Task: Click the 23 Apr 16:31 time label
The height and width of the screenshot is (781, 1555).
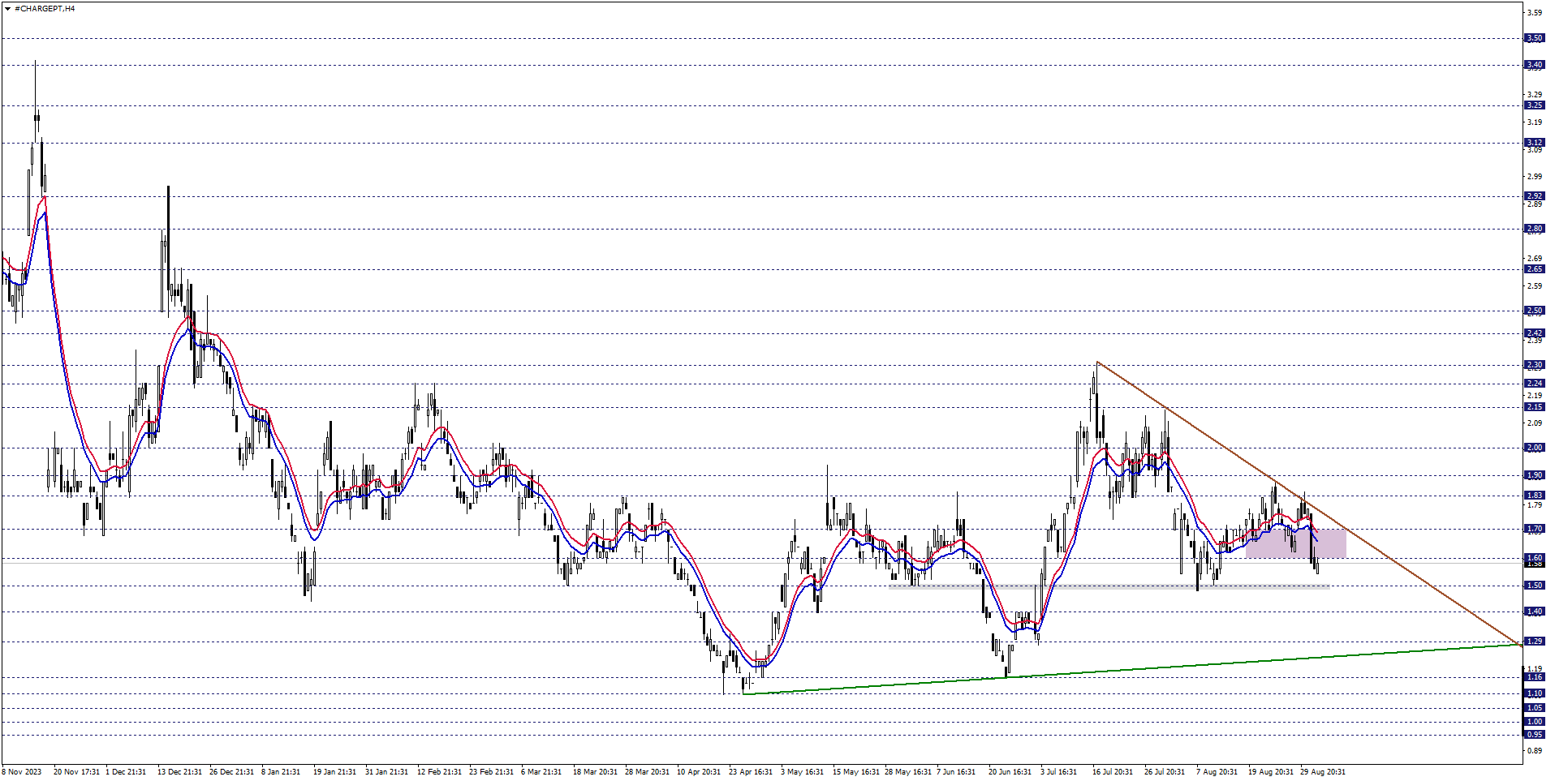Action: point(751,772)
